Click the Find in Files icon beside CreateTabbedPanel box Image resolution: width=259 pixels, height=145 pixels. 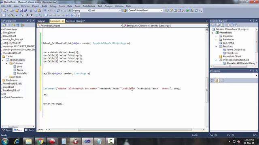coord(125,10)
